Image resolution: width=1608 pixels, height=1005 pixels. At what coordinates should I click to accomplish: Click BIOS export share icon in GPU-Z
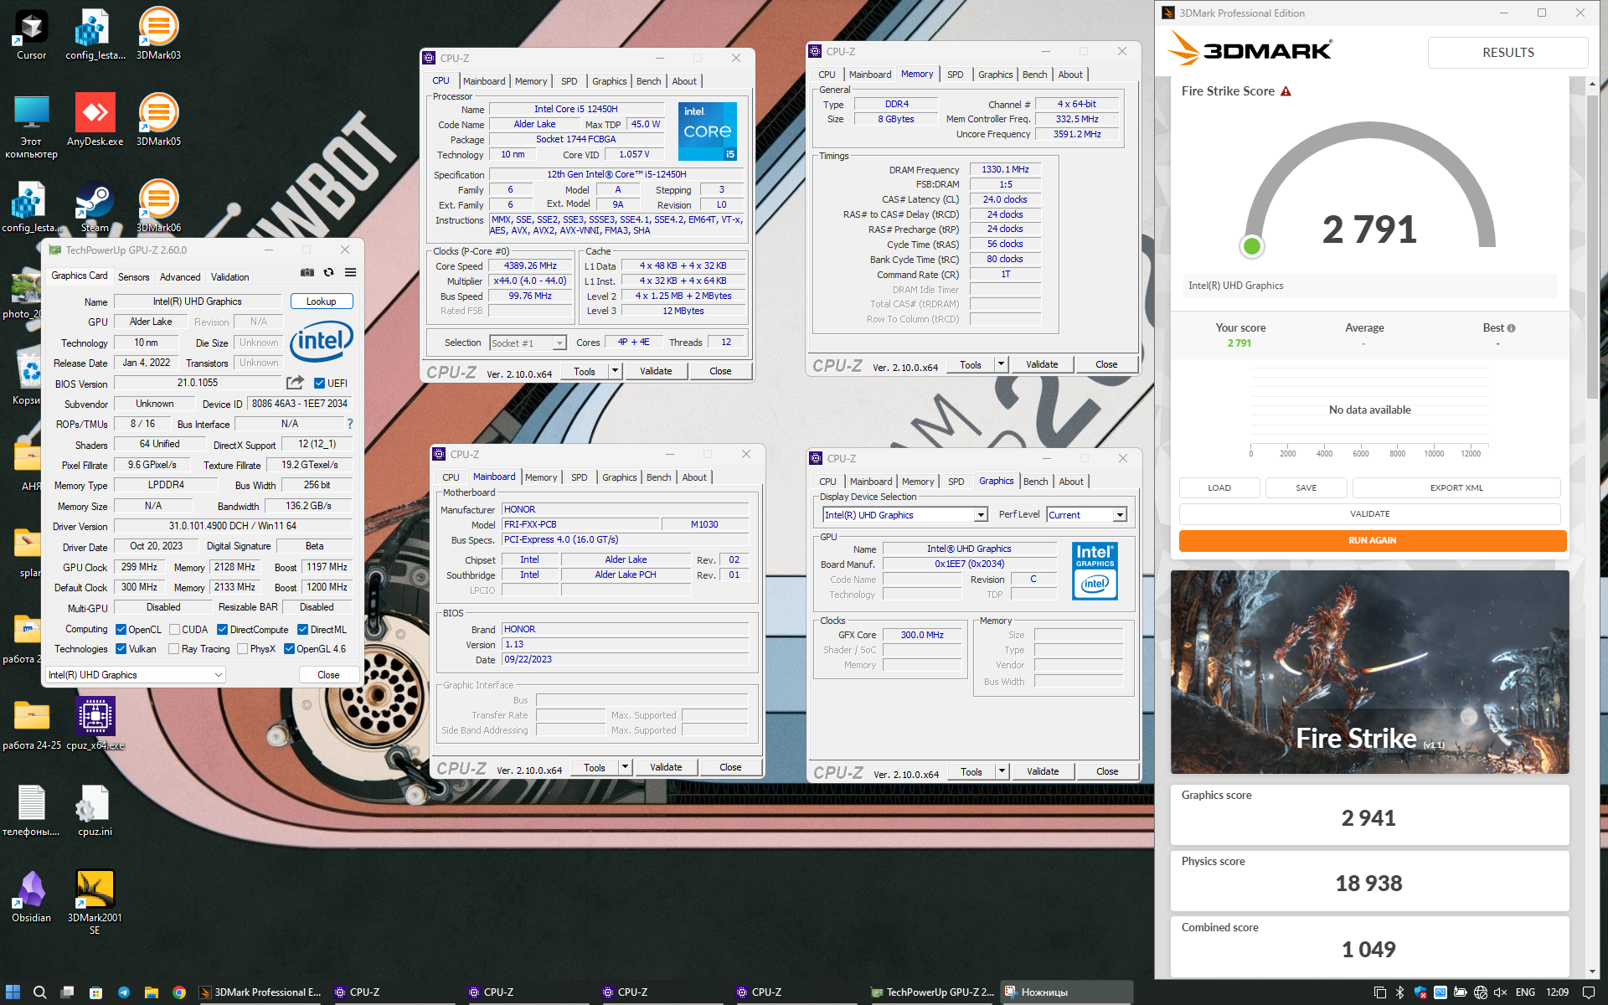[x=295, y=383]
